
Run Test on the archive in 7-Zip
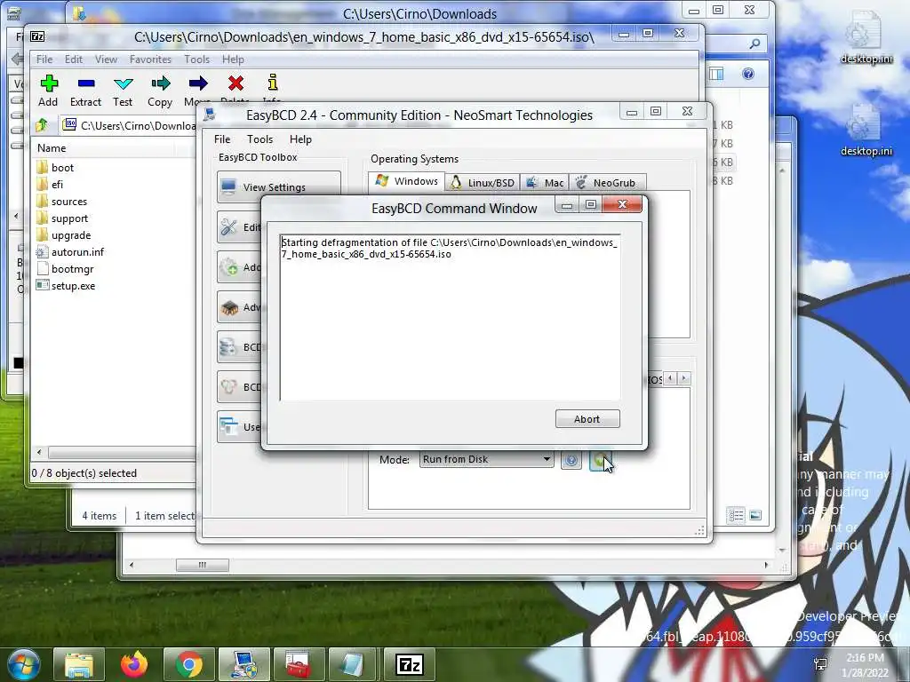click(123, 91)
